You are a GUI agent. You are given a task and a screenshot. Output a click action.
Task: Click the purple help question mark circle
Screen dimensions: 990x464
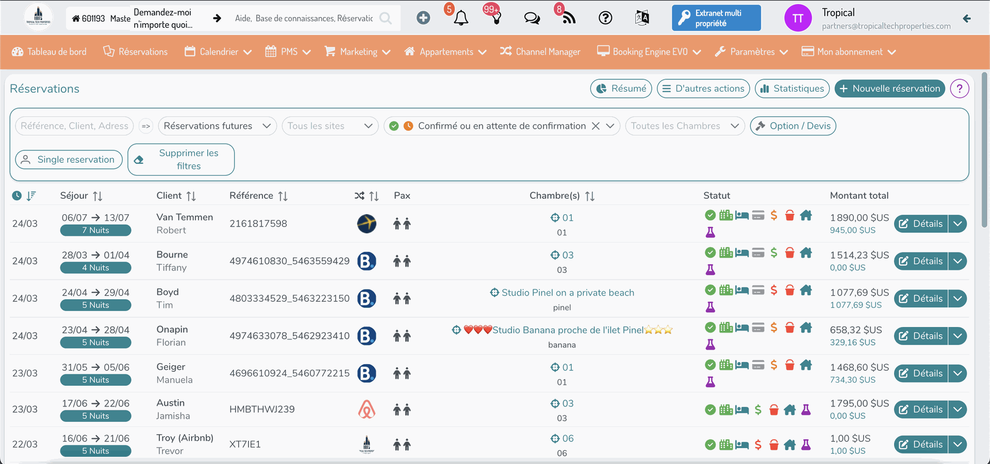pyautogui.click(x=959, y=89)
